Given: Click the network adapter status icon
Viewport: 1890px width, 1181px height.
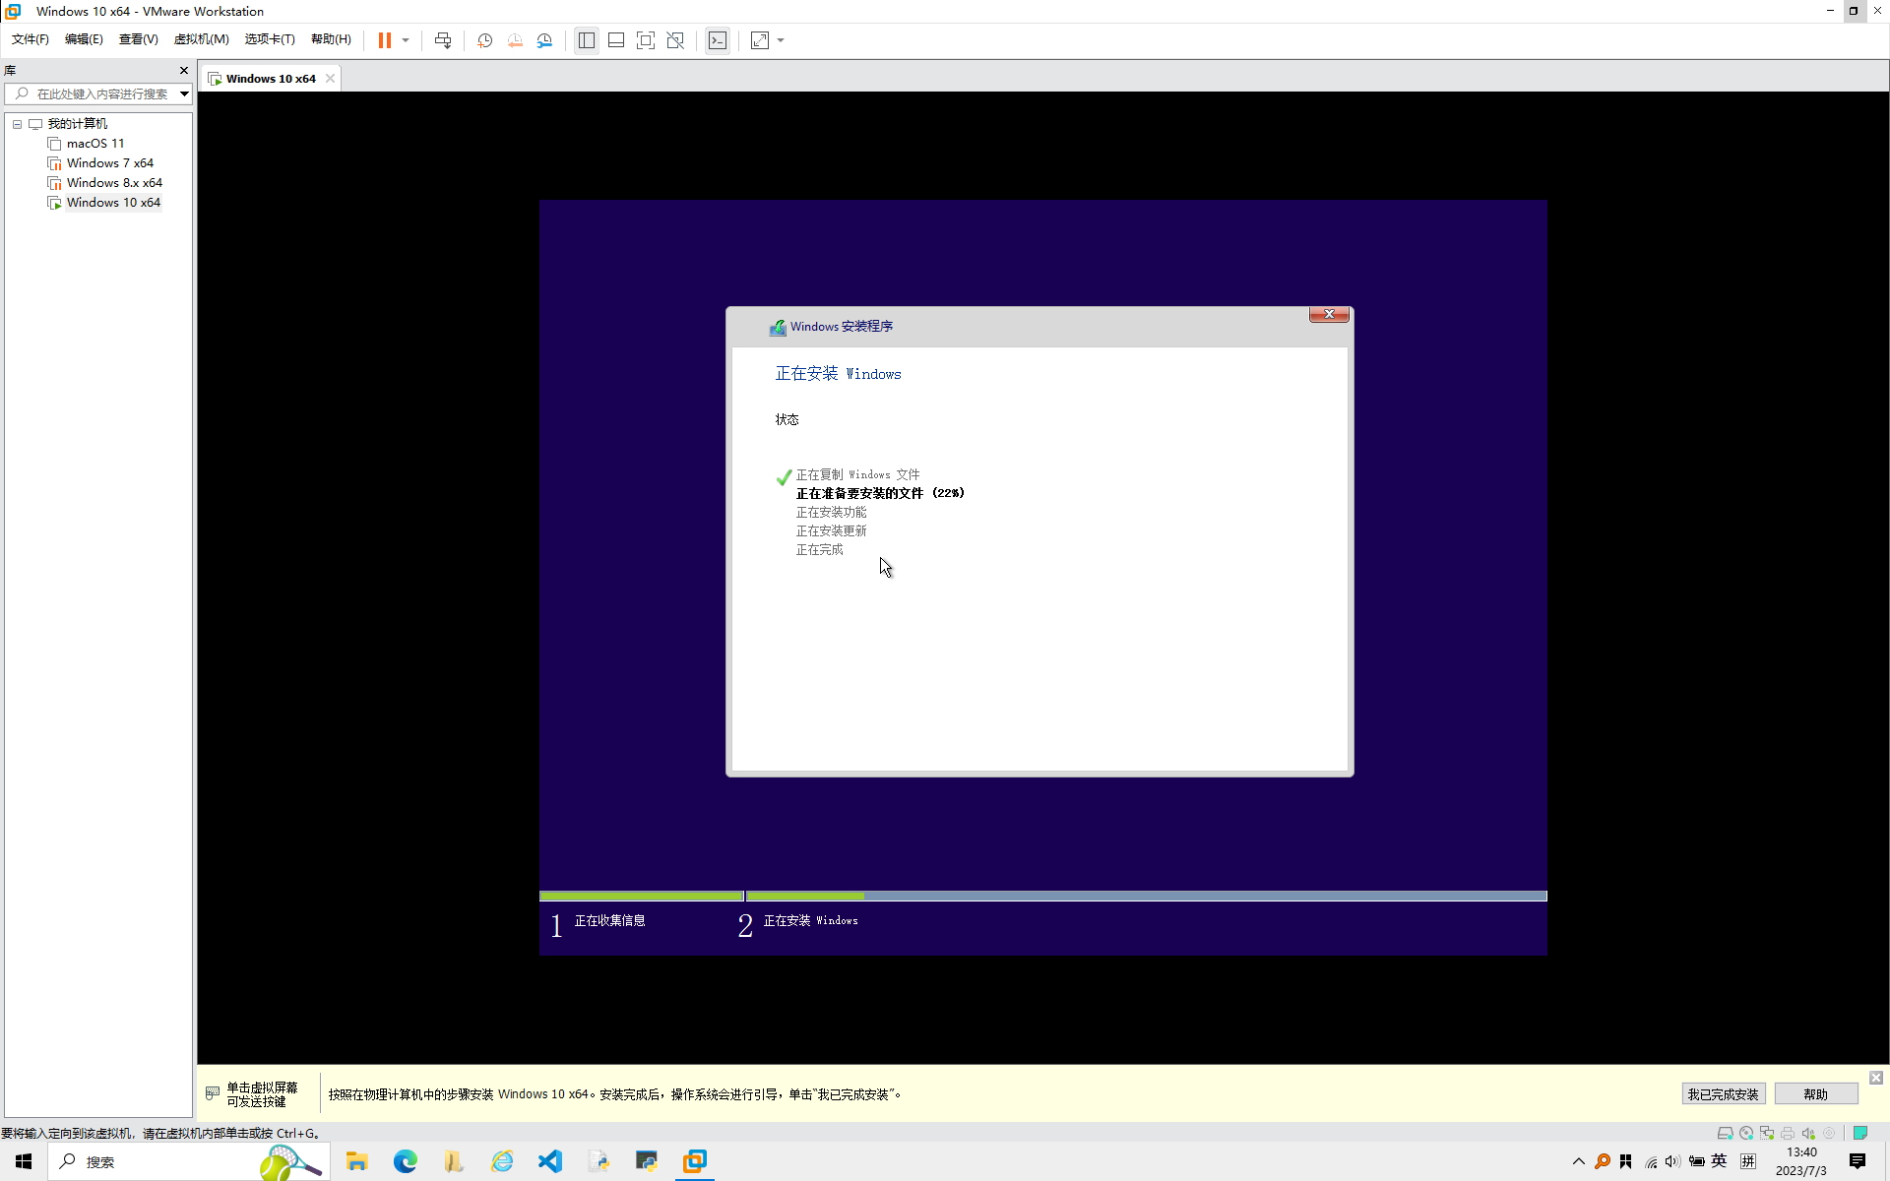Looking at the screenshot, I should [x=1767, y=1133].
